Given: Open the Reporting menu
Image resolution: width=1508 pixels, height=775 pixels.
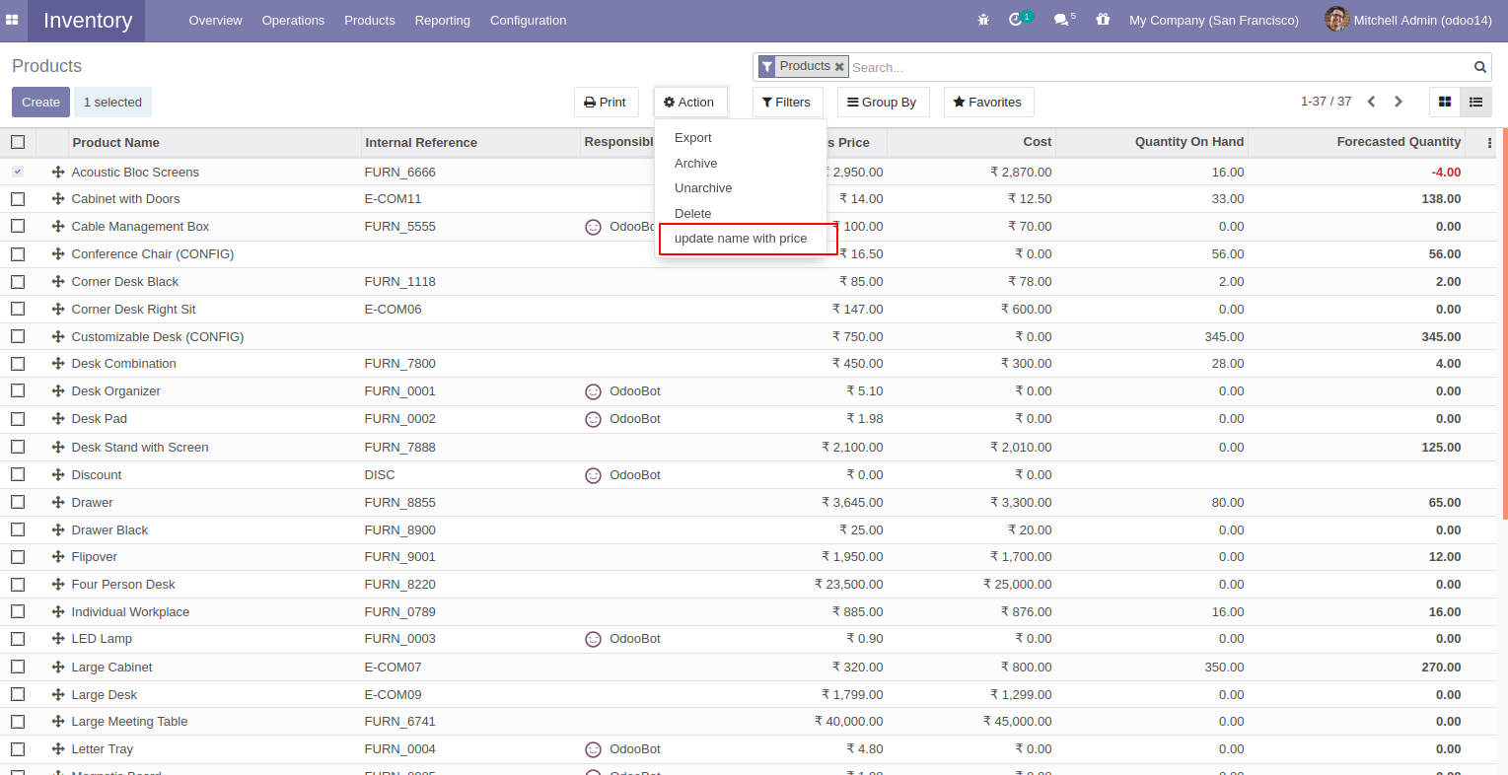Looking at the screenshot, I should point(442,20).
